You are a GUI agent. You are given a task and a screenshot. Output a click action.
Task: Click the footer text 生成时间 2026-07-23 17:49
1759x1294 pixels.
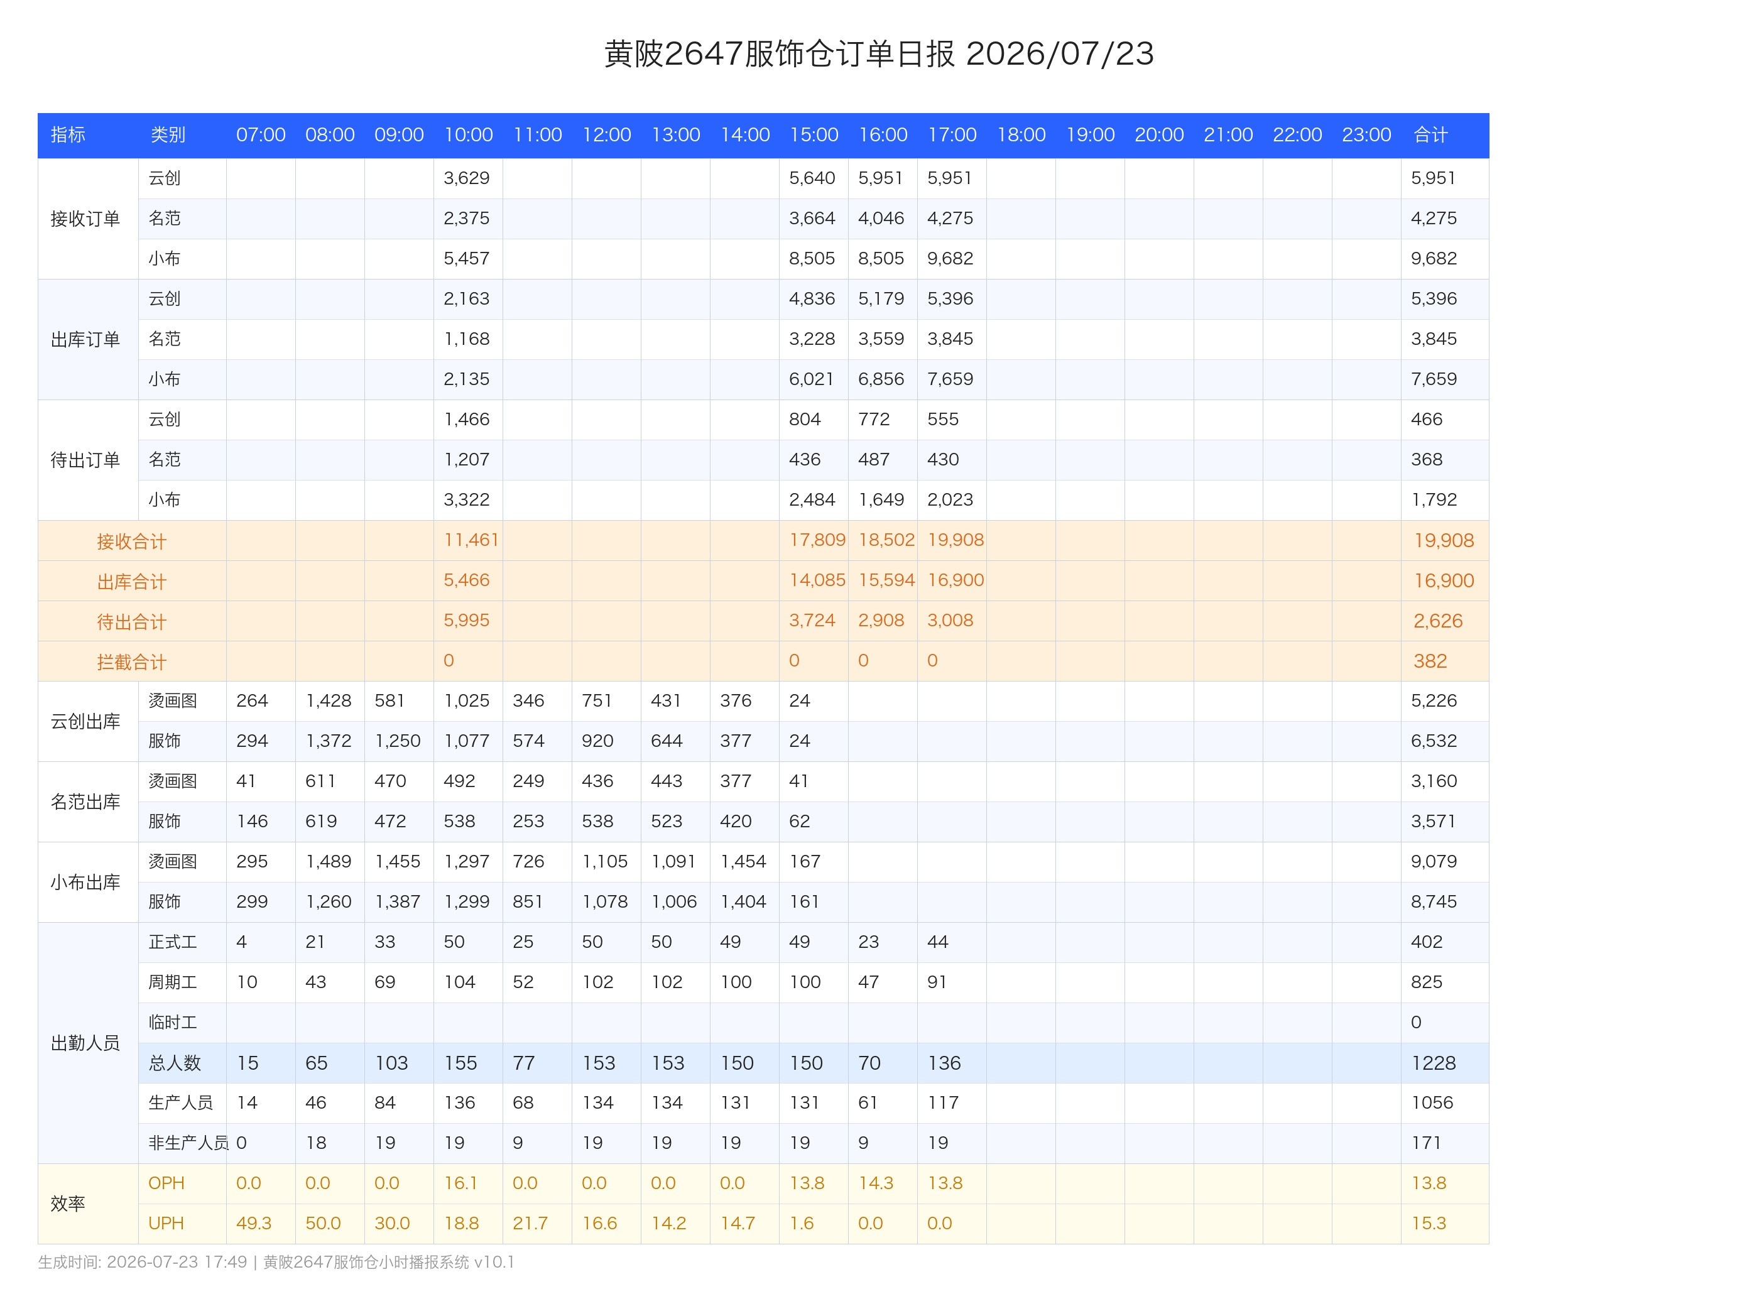click(x=143, y=1262)
